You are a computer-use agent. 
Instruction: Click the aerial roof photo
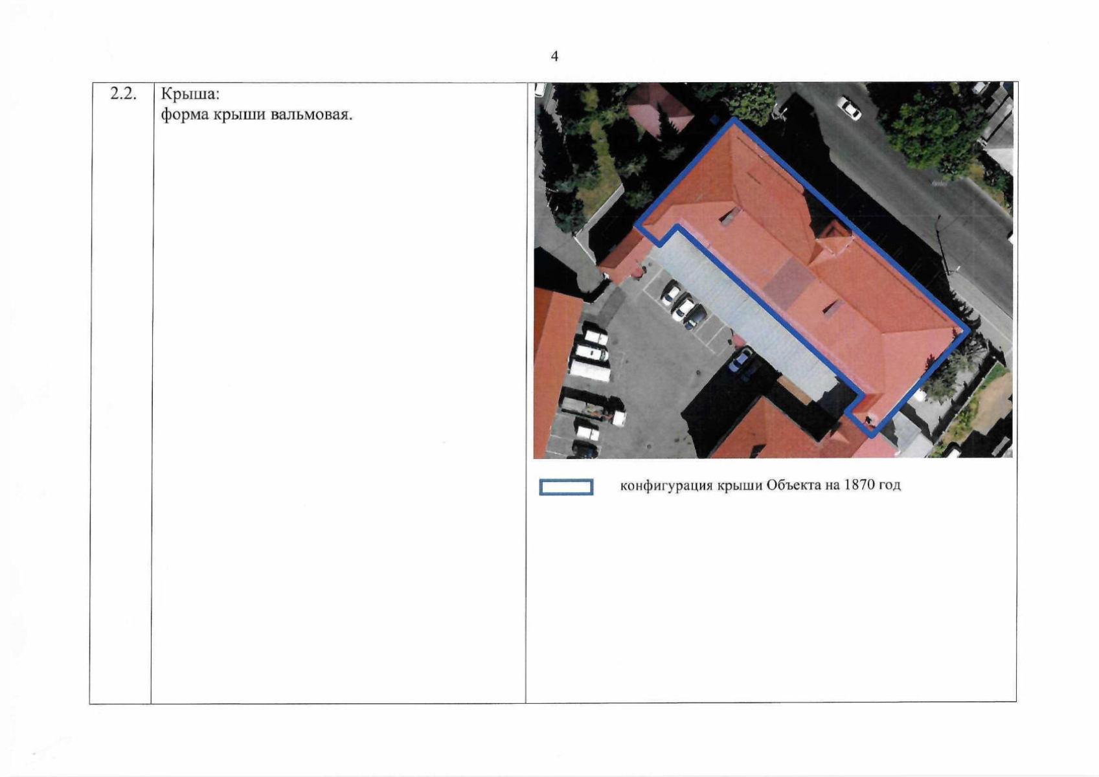(773, 270)
